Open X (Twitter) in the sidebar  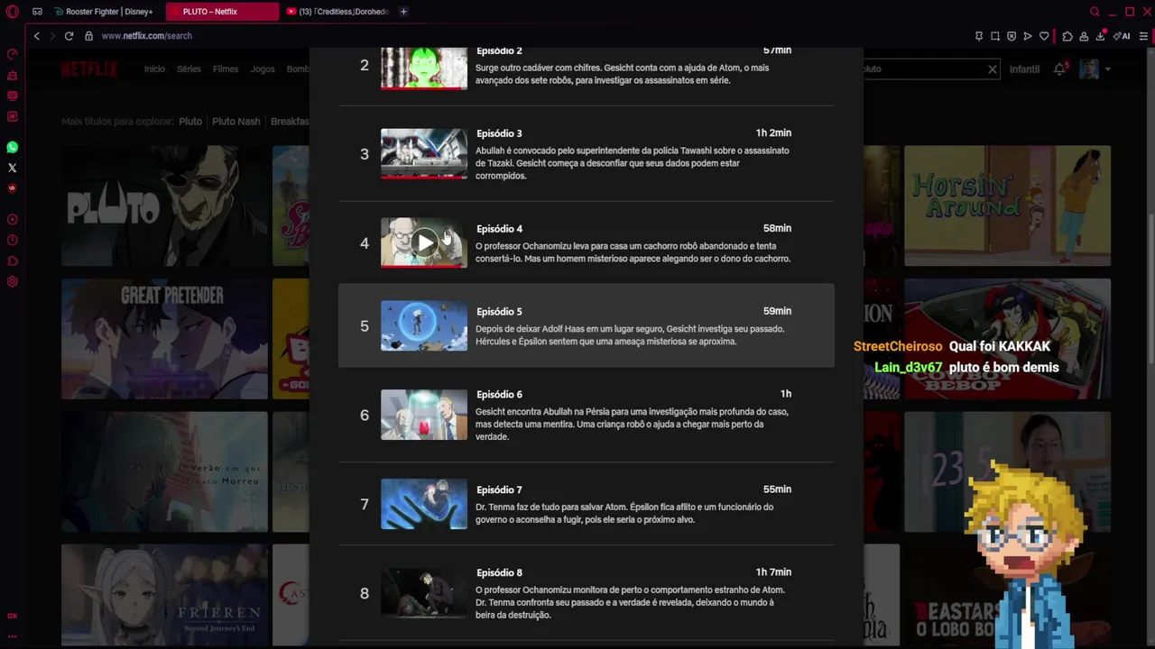click(13, 168)
